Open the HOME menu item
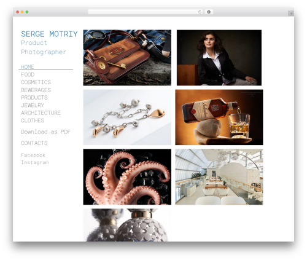 pyautogui.click(x=28, y=67)
